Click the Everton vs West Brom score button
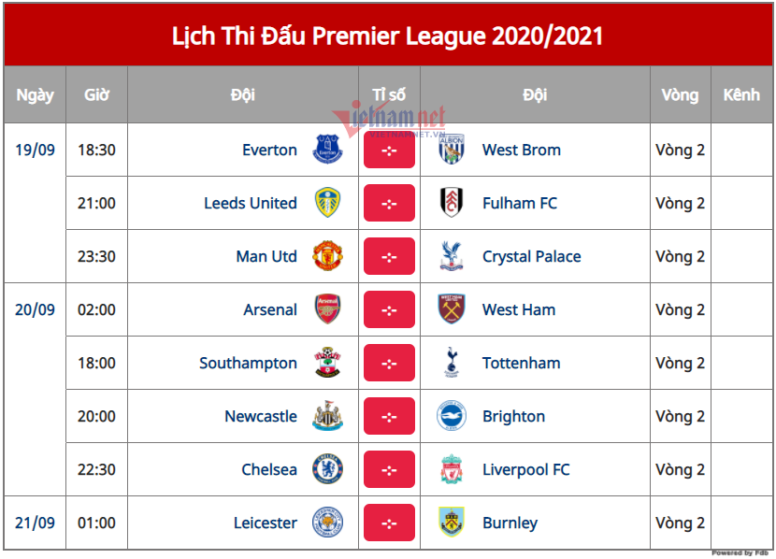 click(x=389, y=150)
